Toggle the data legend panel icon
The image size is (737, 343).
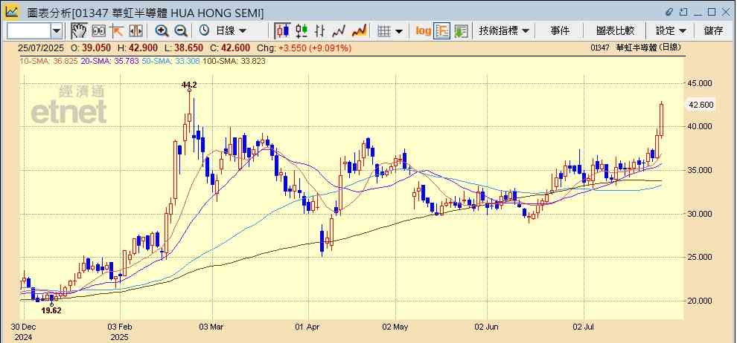coord(441,31)
